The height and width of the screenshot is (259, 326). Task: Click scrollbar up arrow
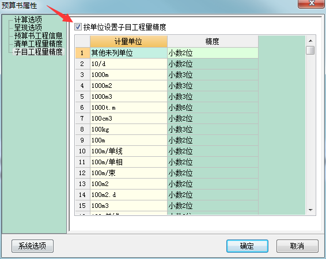click(x=310, y=41)
